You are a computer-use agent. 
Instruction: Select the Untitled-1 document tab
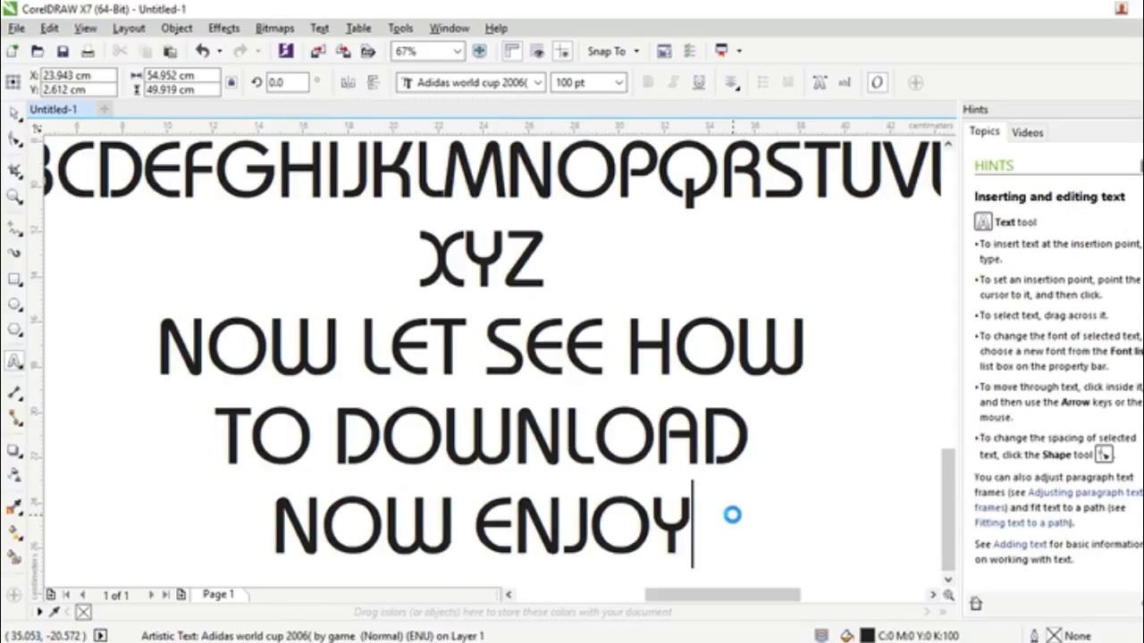click(54, 109)
